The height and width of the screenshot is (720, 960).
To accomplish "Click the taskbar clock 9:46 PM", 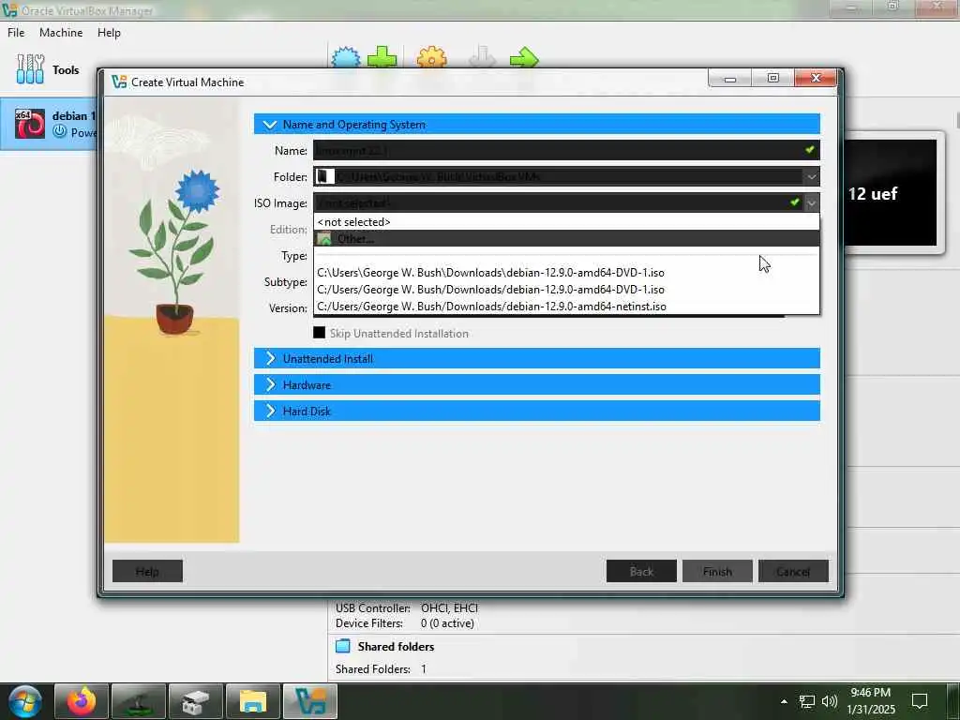I will (871, 693).
